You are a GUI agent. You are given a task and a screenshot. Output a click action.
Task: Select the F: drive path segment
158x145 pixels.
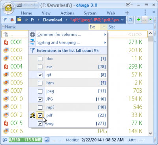pyautogui.click(x=32, y=20)
